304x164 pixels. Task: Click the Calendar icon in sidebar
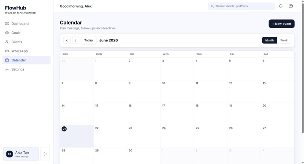point(7,60)
